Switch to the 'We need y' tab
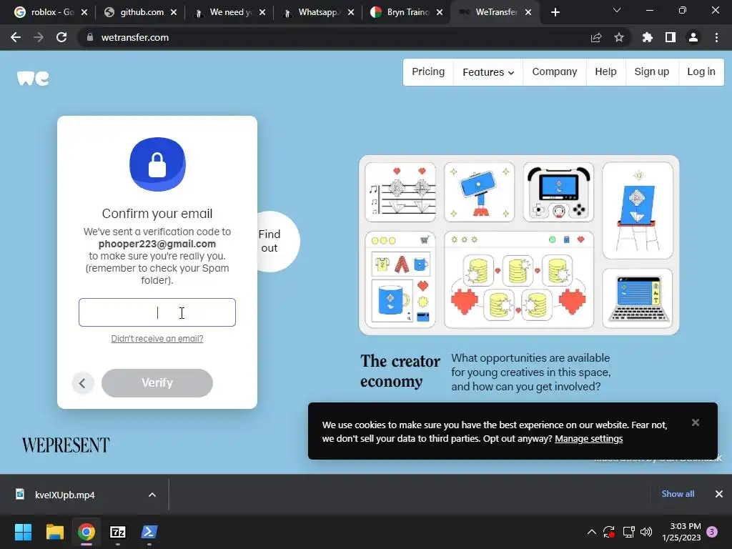Screen dimensions: 732x549 (229, 13)
